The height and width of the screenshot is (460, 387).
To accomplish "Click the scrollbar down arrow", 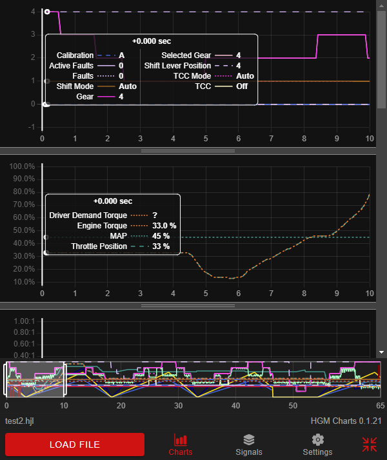I will (381, 352).
